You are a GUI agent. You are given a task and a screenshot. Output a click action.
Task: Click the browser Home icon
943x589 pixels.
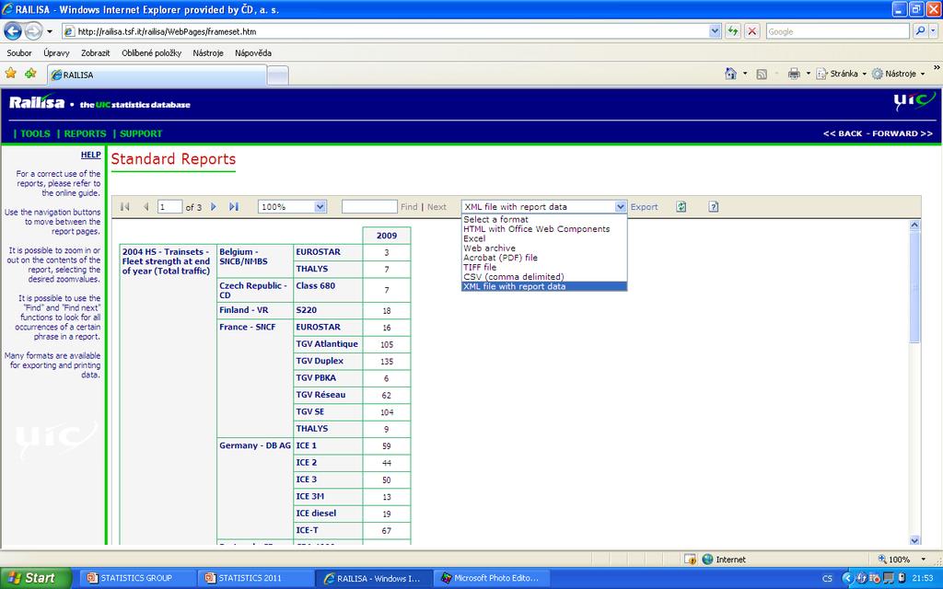(x=730, y=74)
